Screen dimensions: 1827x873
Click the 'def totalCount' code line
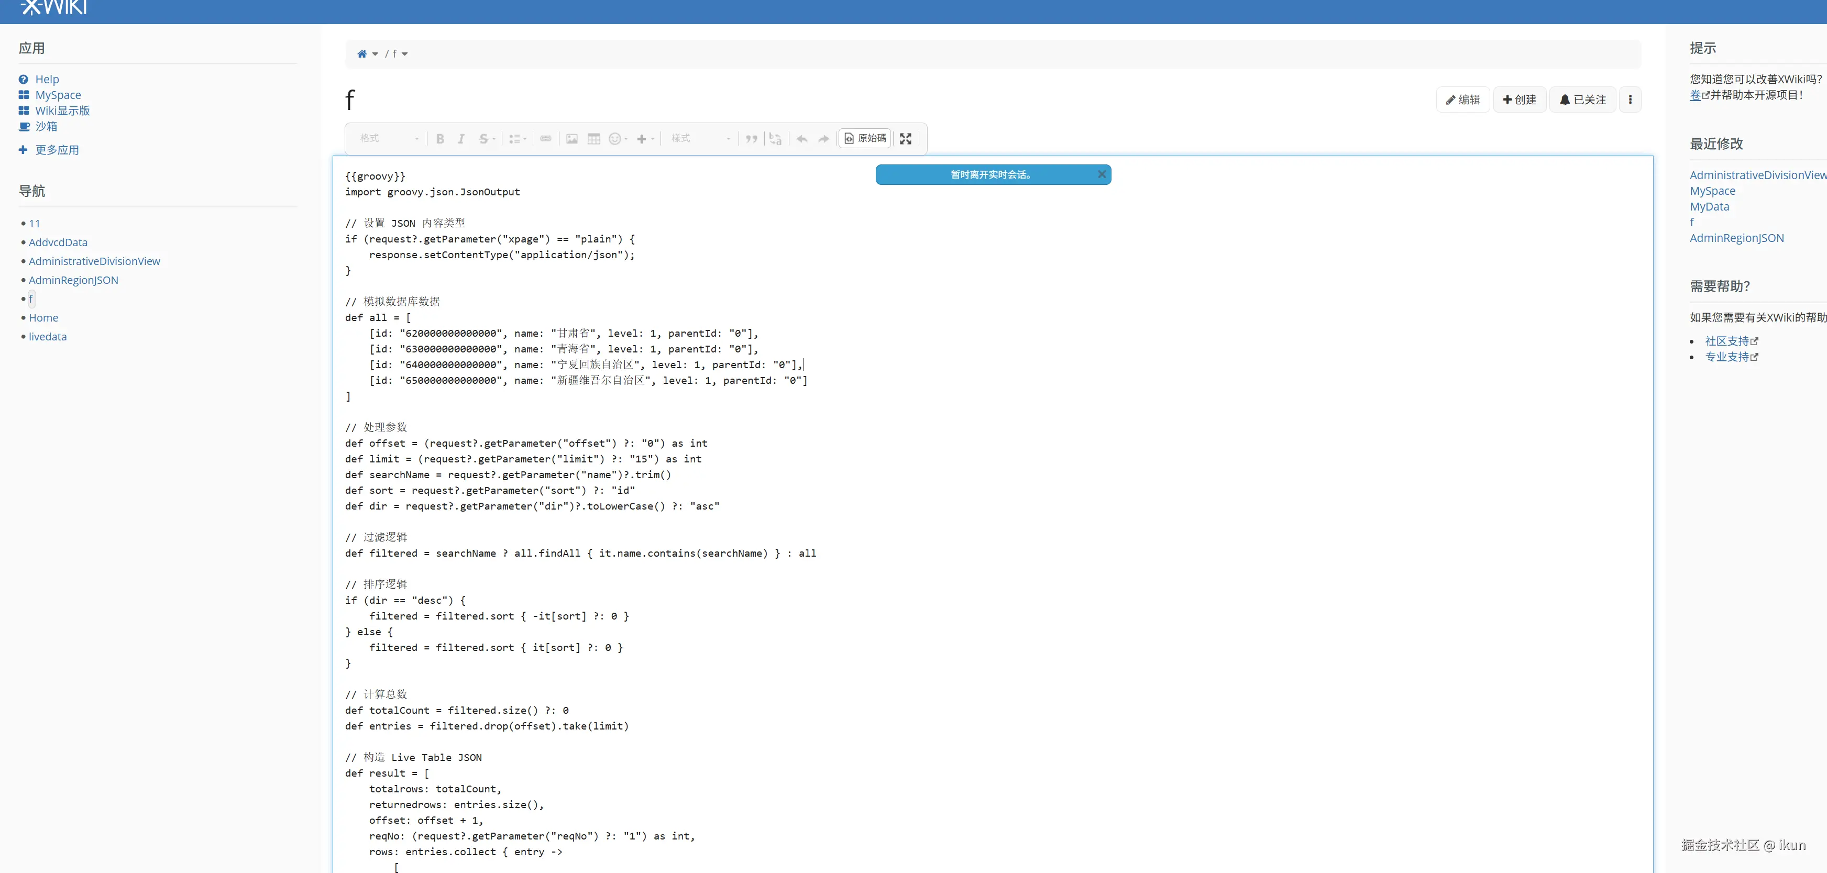pyautogui.click(x=457, y=711)
